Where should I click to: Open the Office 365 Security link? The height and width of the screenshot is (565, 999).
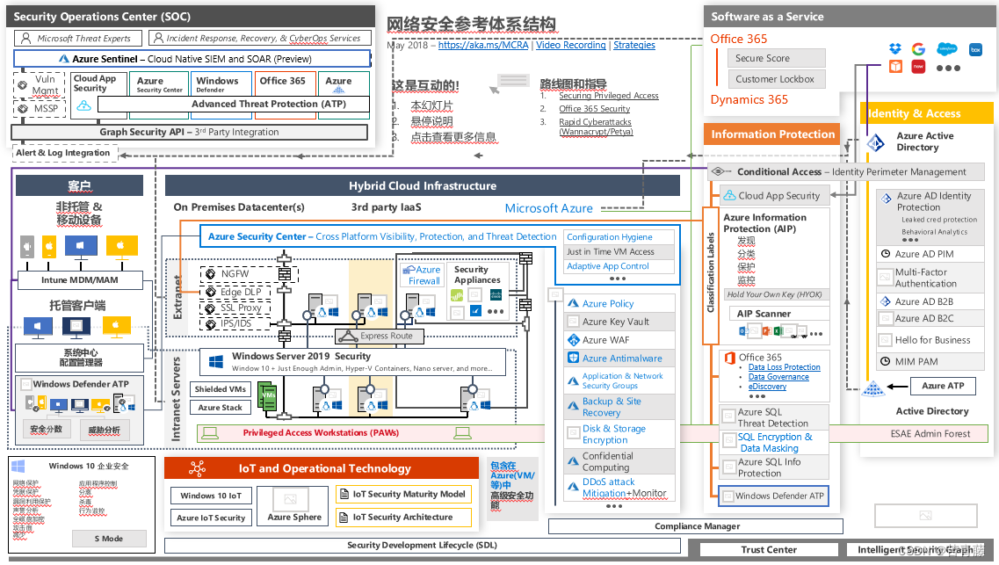[x=595, y=109]
